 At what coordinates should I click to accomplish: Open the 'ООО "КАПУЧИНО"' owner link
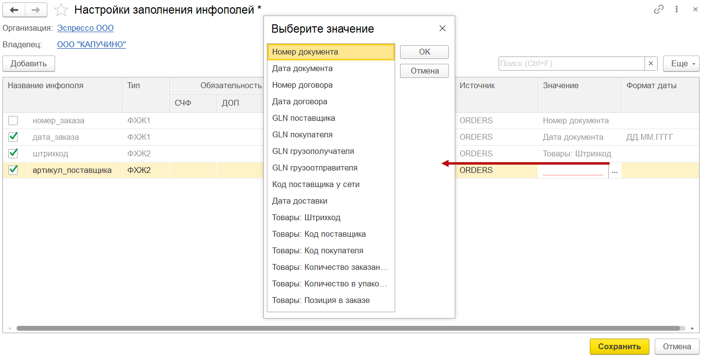(92, 44)
